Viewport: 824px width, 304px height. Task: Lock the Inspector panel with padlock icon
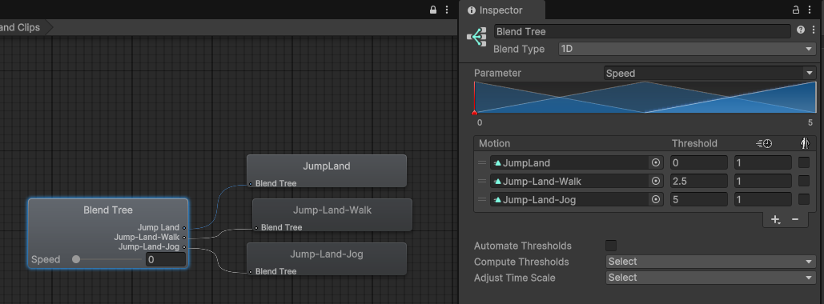[796, 10]
